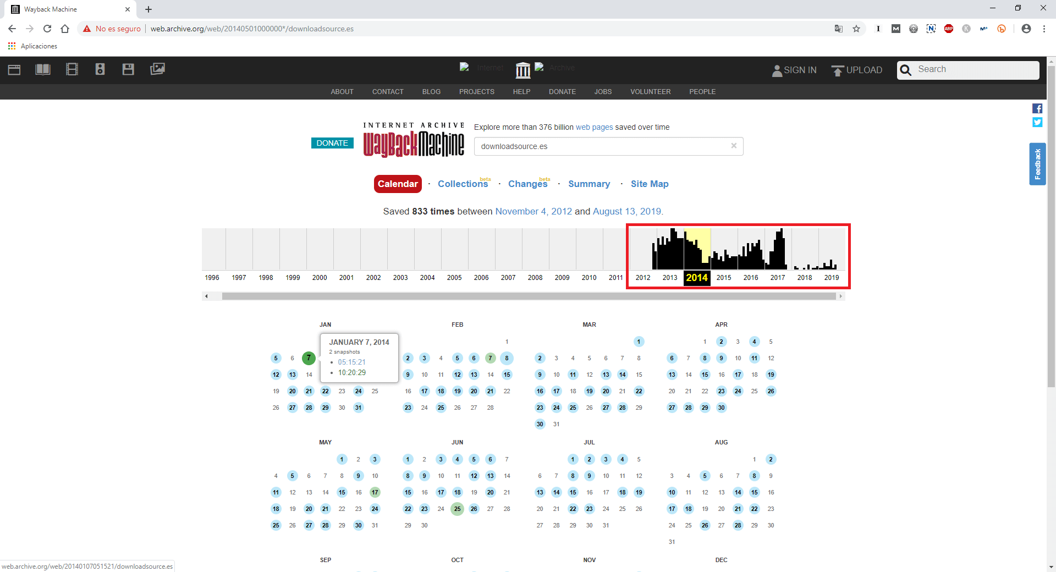The image size is (1056, 572).
Task: Open the Images icon in top bar
Action: pos(157,69)
